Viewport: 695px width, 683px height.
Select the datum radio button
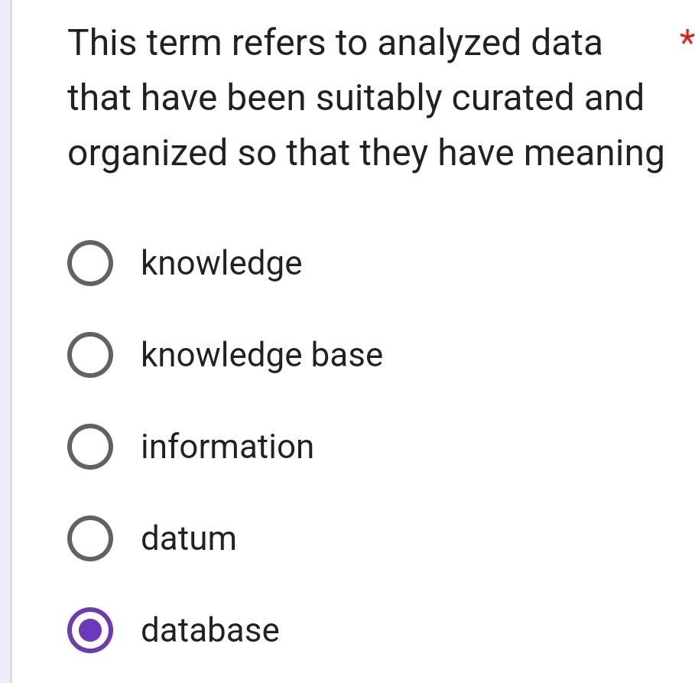[x=89, y=538]
